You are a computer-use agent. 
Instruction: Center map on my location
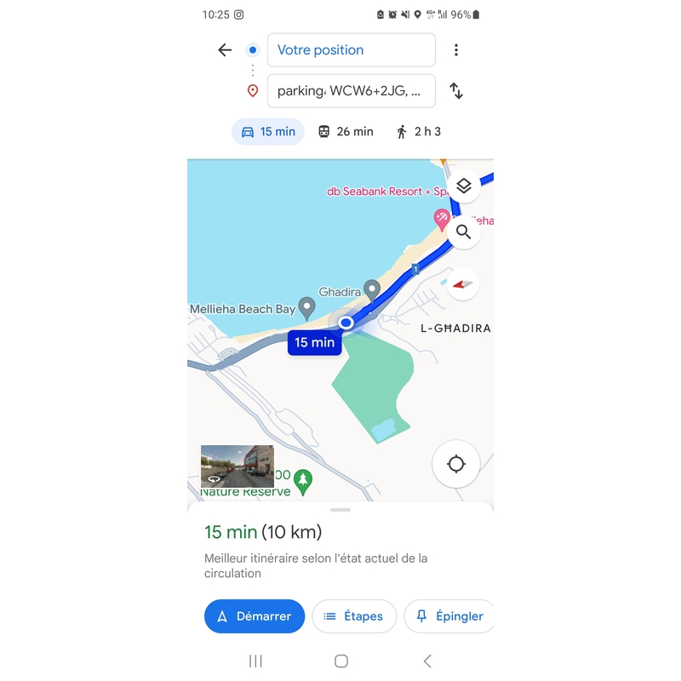[456, 464]
